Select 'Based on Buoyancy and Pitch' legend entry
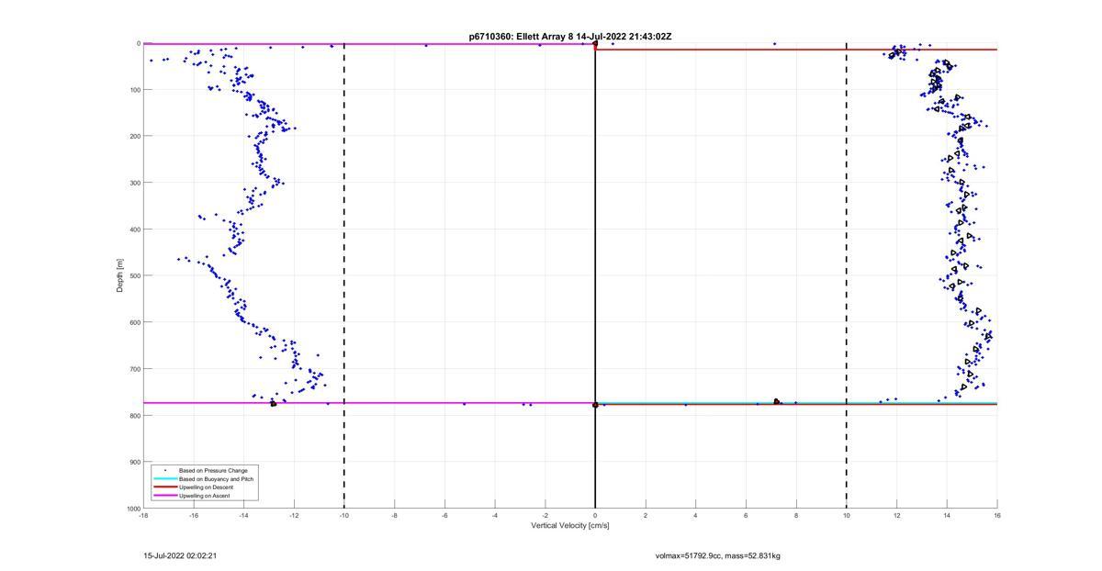 click(x=216, y=479)
